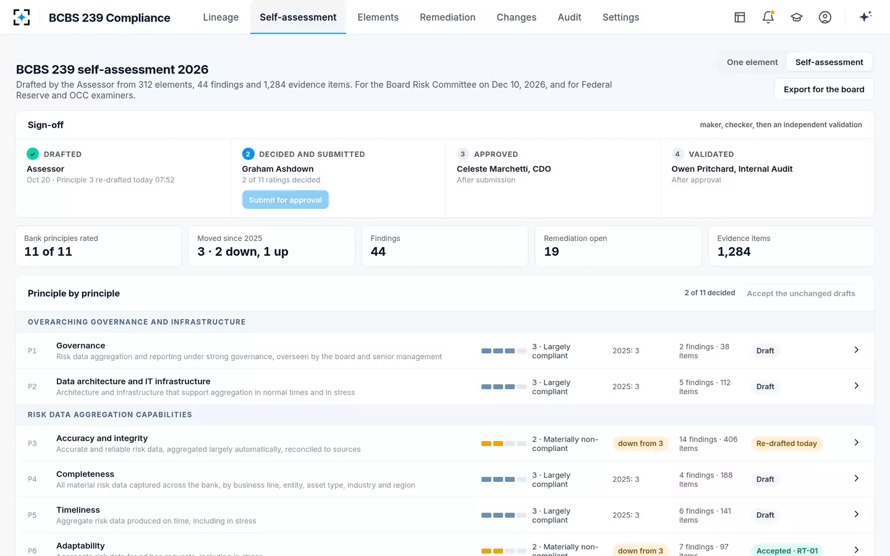Screen dimensions: 890x556
Task: Switch to the Audit tab
Action: tap(569, 17)
